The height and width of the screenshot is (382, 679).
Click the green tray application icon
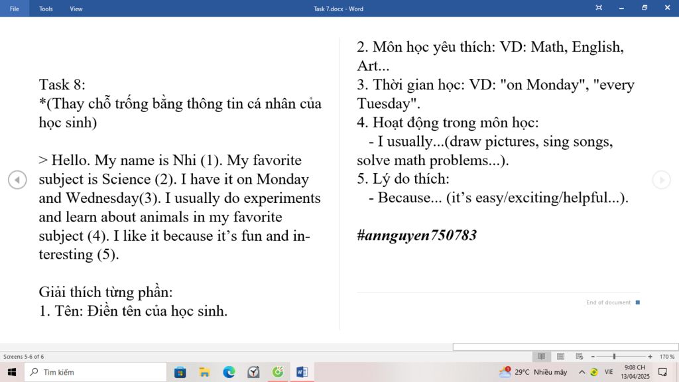point(594,372)
